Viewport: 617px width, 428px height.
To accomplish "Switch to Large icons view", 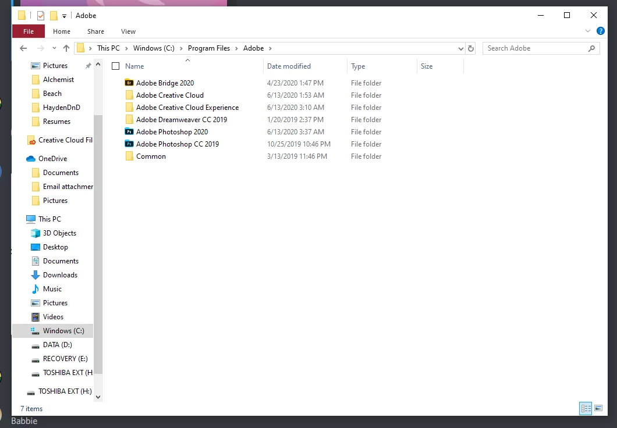I will 598,408.
